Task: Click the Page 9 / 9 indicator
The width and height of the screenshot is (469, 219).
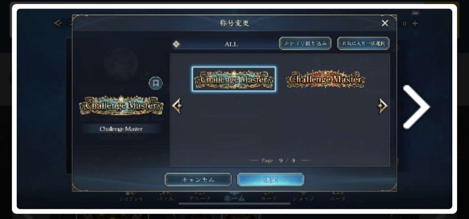Action: coord(279,161)
